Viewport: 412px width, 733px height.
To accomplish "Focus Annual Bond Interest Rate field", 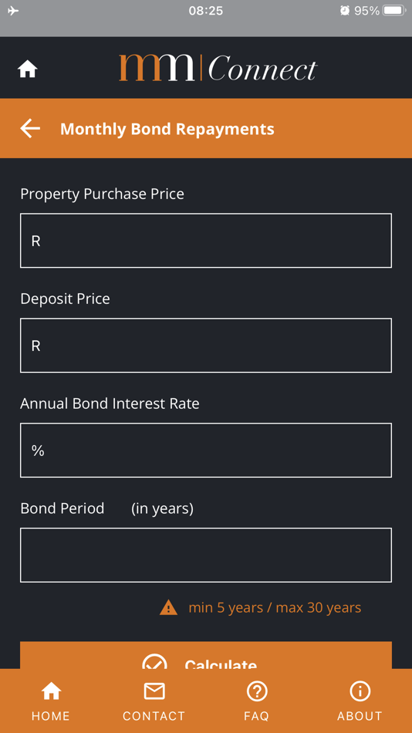I will coord(206,450).
